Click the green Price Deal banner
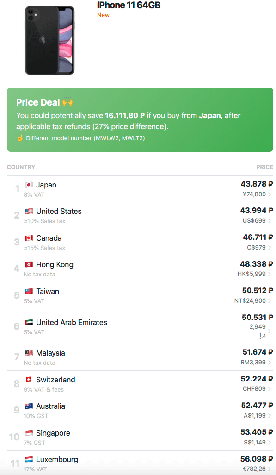Screen dimensions: 276x475 click(140, 119)
